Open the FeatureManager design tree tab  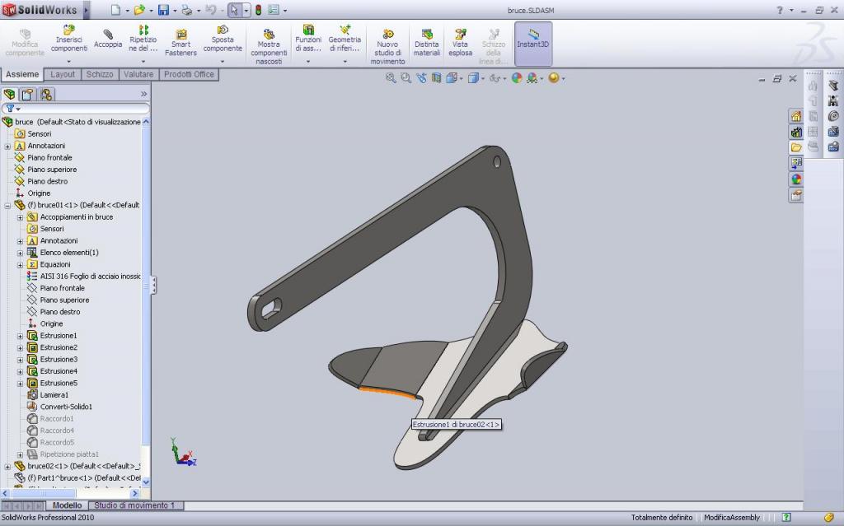[x=9, y=95]
